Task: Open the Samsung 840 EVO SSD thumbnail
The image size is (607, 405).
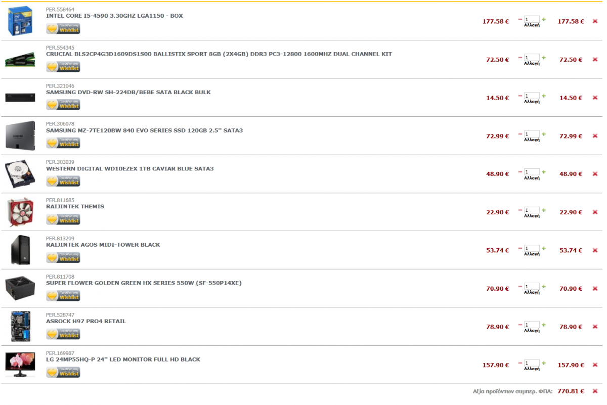Action: [20, 136]
